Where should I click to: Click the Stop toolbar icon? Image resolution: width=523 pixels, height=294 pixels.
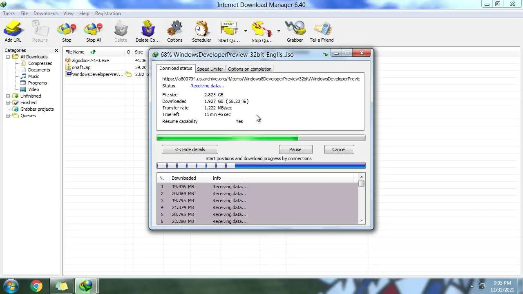tap(67, 32)
